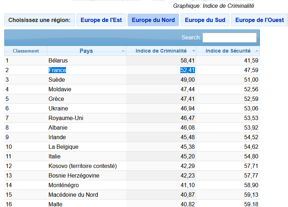Screen dimensions: 288x207
Task: Click the Macédoine du Nord cell
Action: click(73, 195)
